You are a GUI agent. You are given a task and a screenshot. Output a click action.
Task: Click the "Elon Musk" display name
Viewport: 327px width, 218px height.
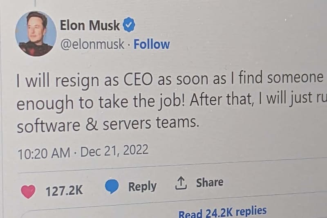pyautogui.click(x=90, y=26)
